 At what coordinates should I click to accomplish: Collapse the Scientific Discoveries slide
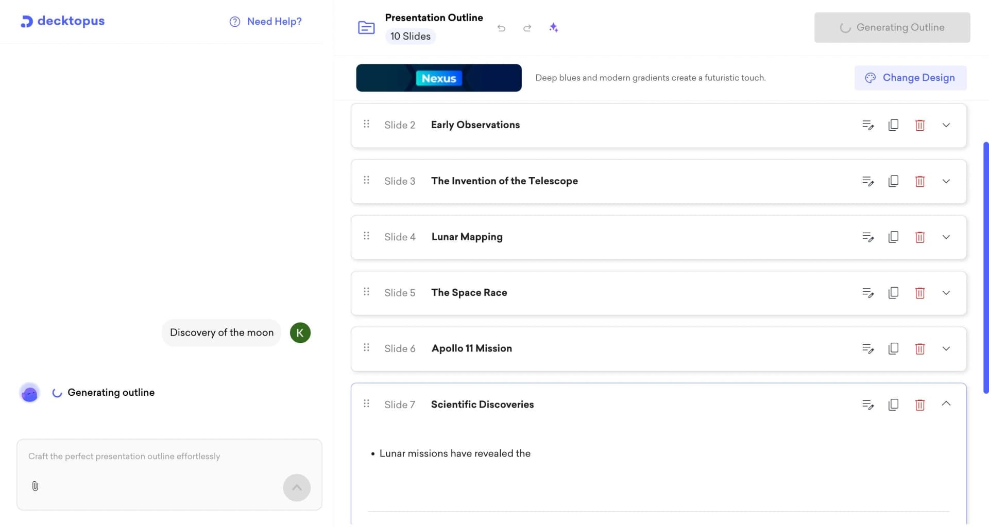click(946, 403)
